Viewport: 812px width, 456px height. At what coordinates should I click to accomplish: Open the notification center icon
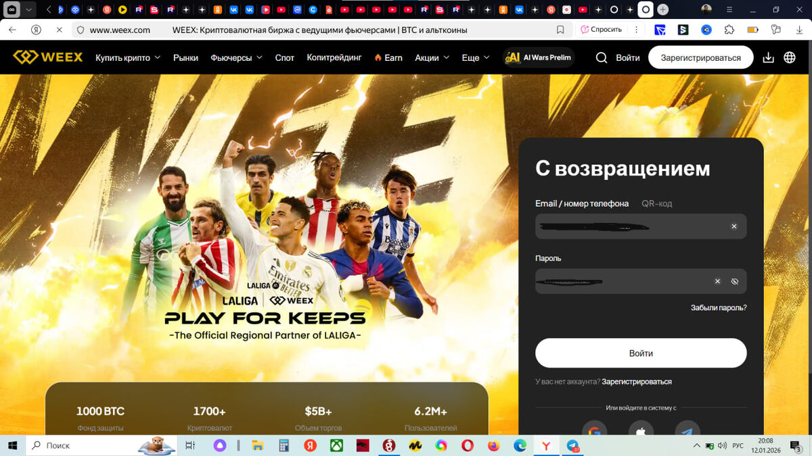tap(796, 446)
